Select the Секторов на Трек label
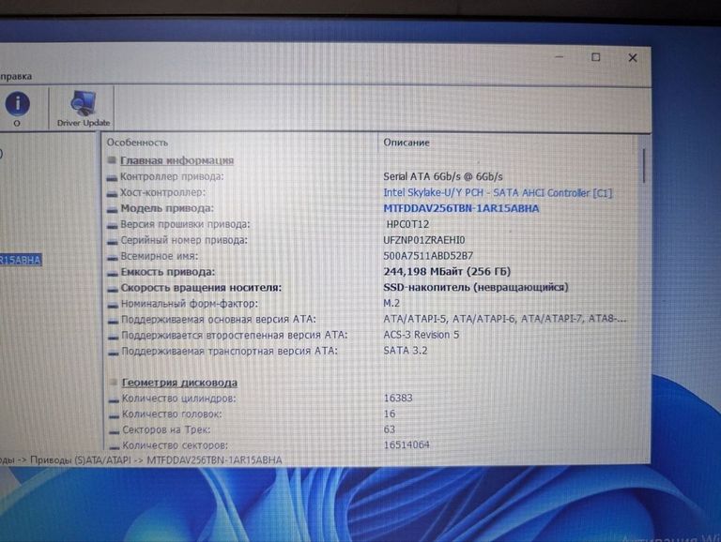Image resolution: width=721 pixels, height=542 pixels. (166, 429)
